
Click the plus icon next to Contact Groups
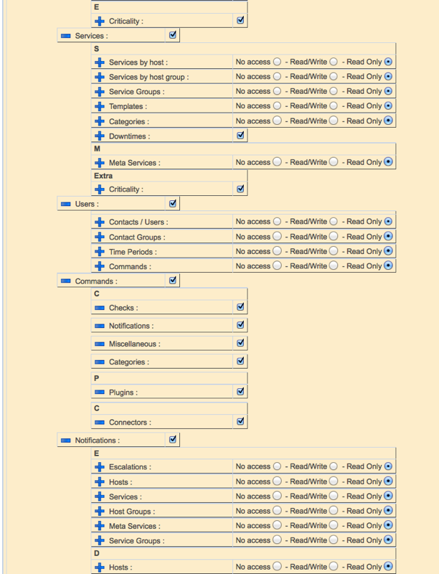[100, 237]
